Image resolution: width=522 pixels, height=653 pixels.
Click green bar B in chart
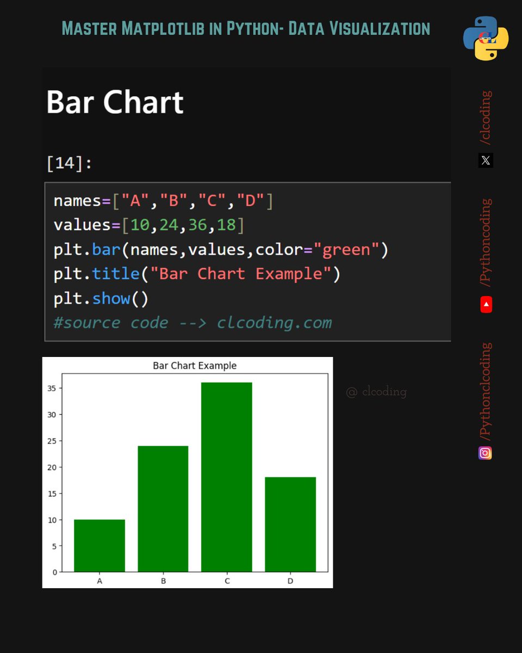tap(163, 509)
